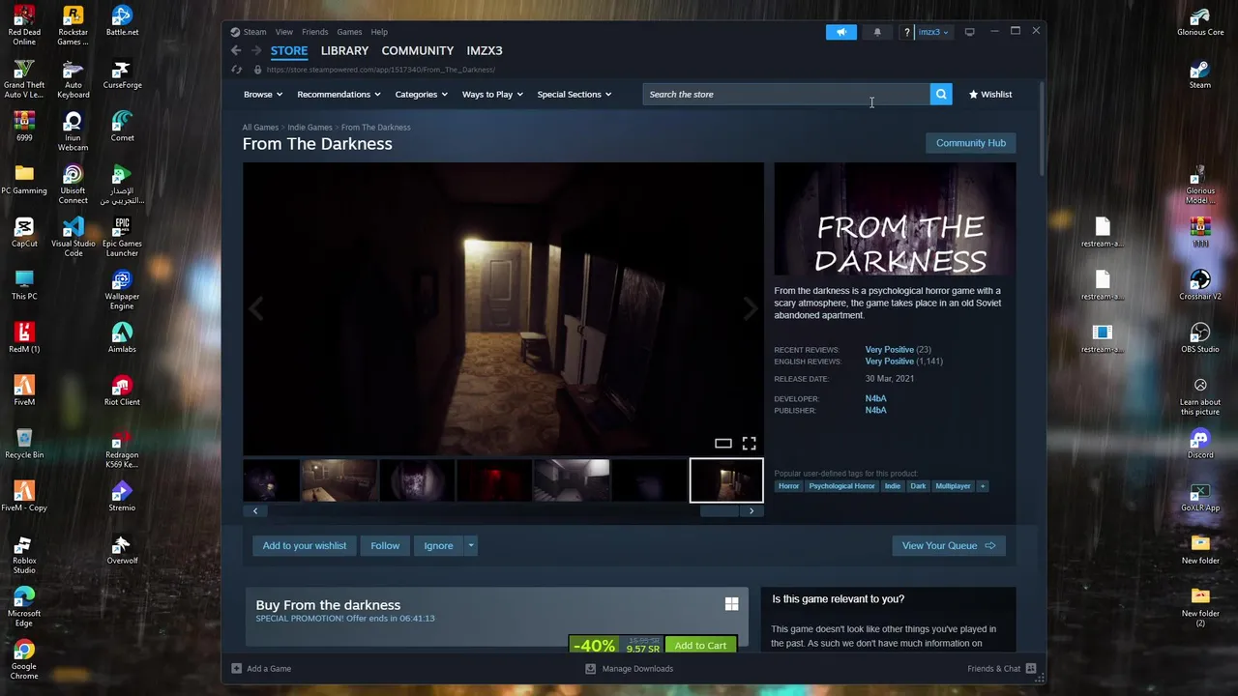Open Glorious Core desktop icon

pos(1200,21)
